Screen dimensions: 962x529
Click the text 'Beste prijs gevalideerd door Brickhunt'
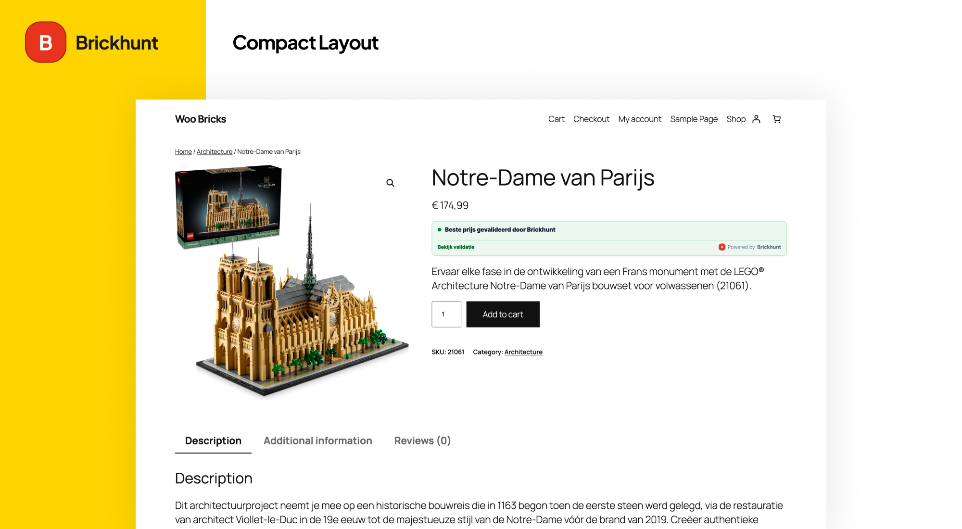(500, 230)
